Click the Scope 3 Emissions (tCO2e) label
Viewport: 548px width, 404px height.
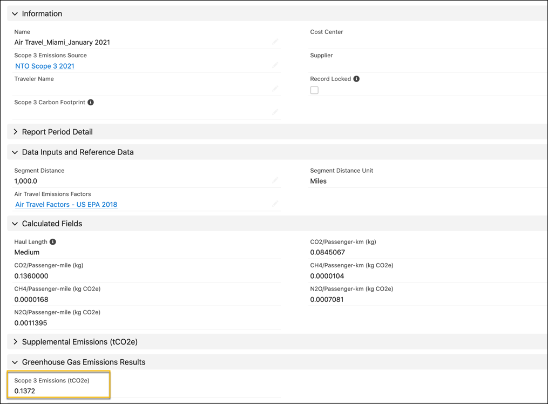52,380
